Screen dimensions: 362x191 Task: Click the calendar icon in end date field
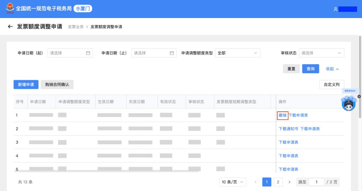(x=172, y=53)
